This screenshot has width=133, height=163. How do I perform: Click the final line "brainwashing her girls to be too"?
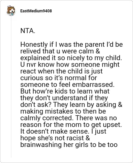tap(69, 145)
